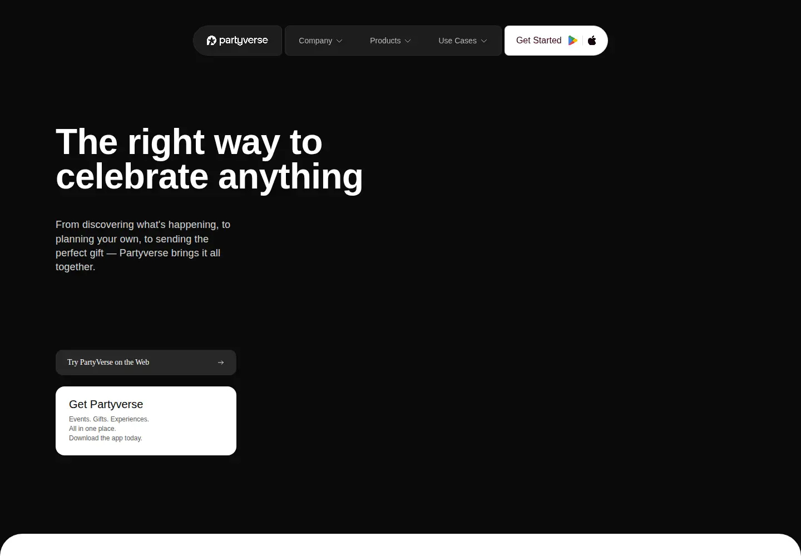Expand the Company menu chevron

(339, 41)
